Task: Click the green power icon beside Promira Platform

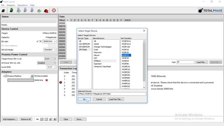Action: pyautogui.click(x=32, y=76)
